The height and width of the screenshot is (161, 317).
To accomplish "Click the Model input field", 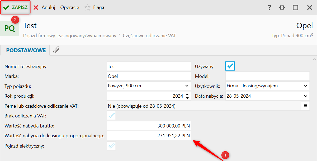I will click(267, 76).
